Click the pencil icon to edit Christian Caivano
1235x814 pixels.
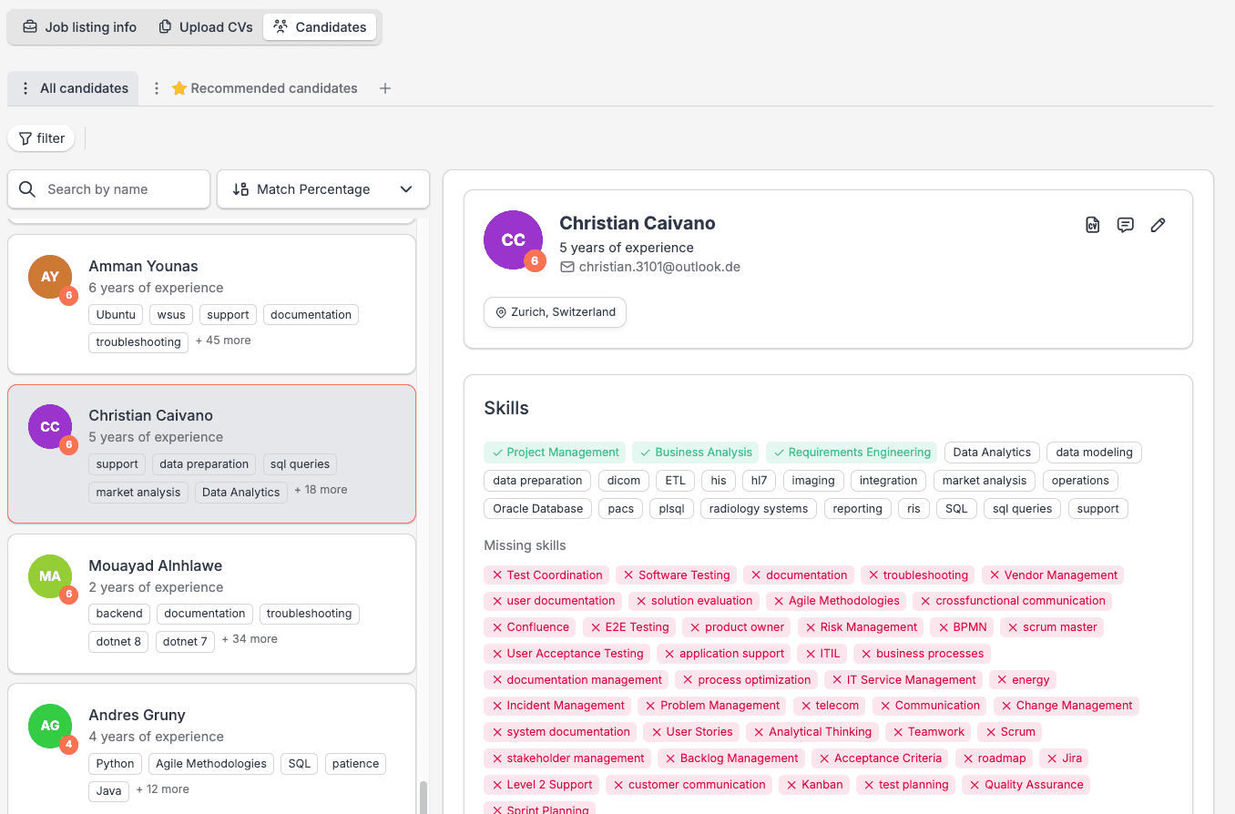point(1158,224)
